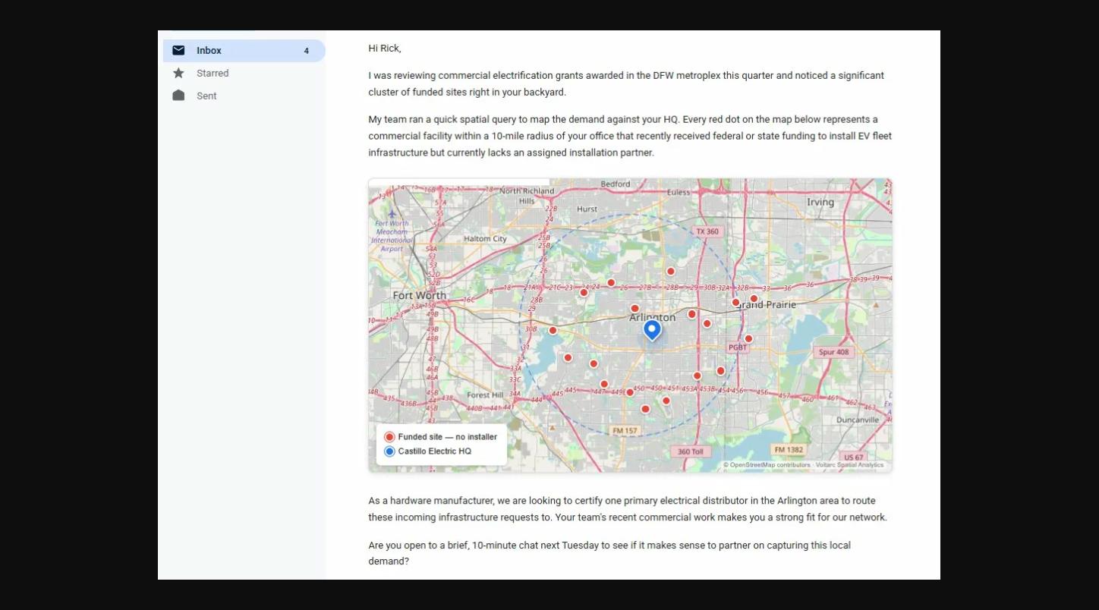The width and height of the screenshot is (1099, 610).
Task: Click the red marker near Forest Hill
Action: coord(568,356)
